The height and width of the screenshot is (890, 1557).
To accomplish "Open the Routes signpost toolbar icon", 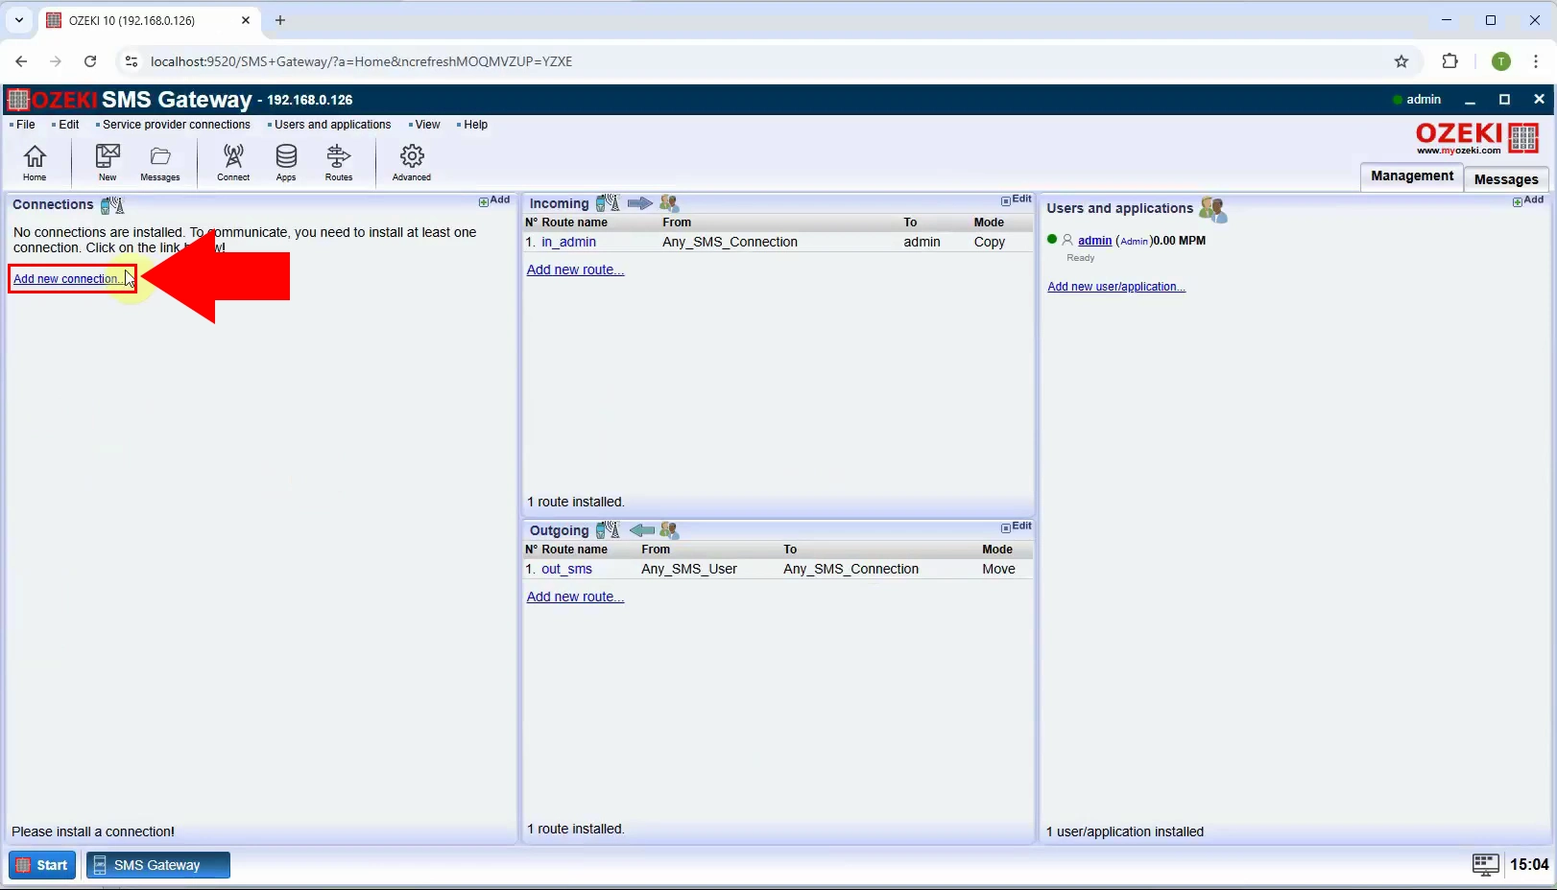I will pyautogui.click(x=339, y=161).
